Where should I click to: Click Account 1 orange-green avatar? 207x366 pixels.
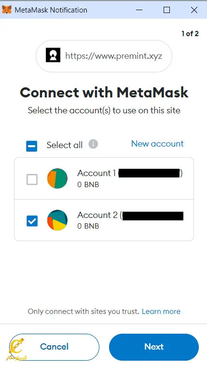57,178
